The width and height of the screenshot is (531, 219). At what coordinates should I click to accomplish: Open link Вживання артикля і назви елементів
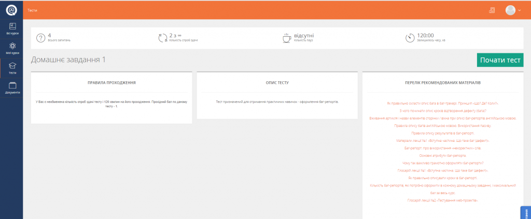(x=443, y=118)
